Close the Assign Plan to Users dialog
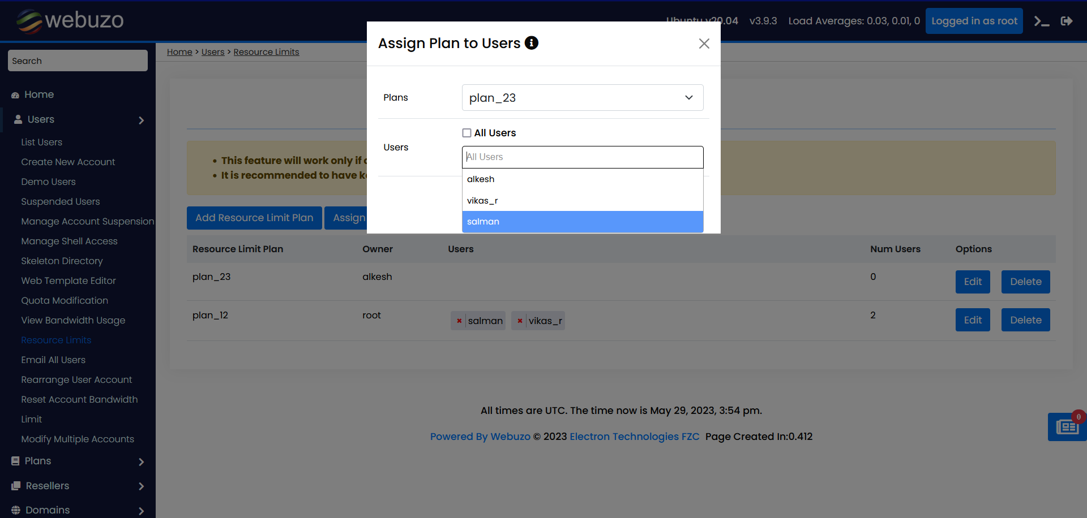Viewport: 1087px width, 518px height. pyautogui.click(x=704, y=44)
